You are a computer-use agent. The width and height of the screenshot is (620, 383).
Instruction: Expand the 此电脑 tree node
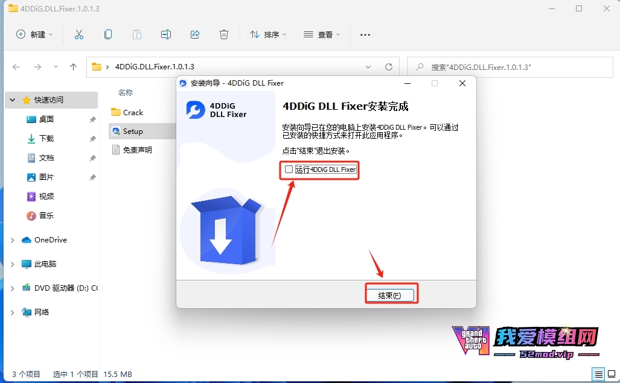[13, 264]
